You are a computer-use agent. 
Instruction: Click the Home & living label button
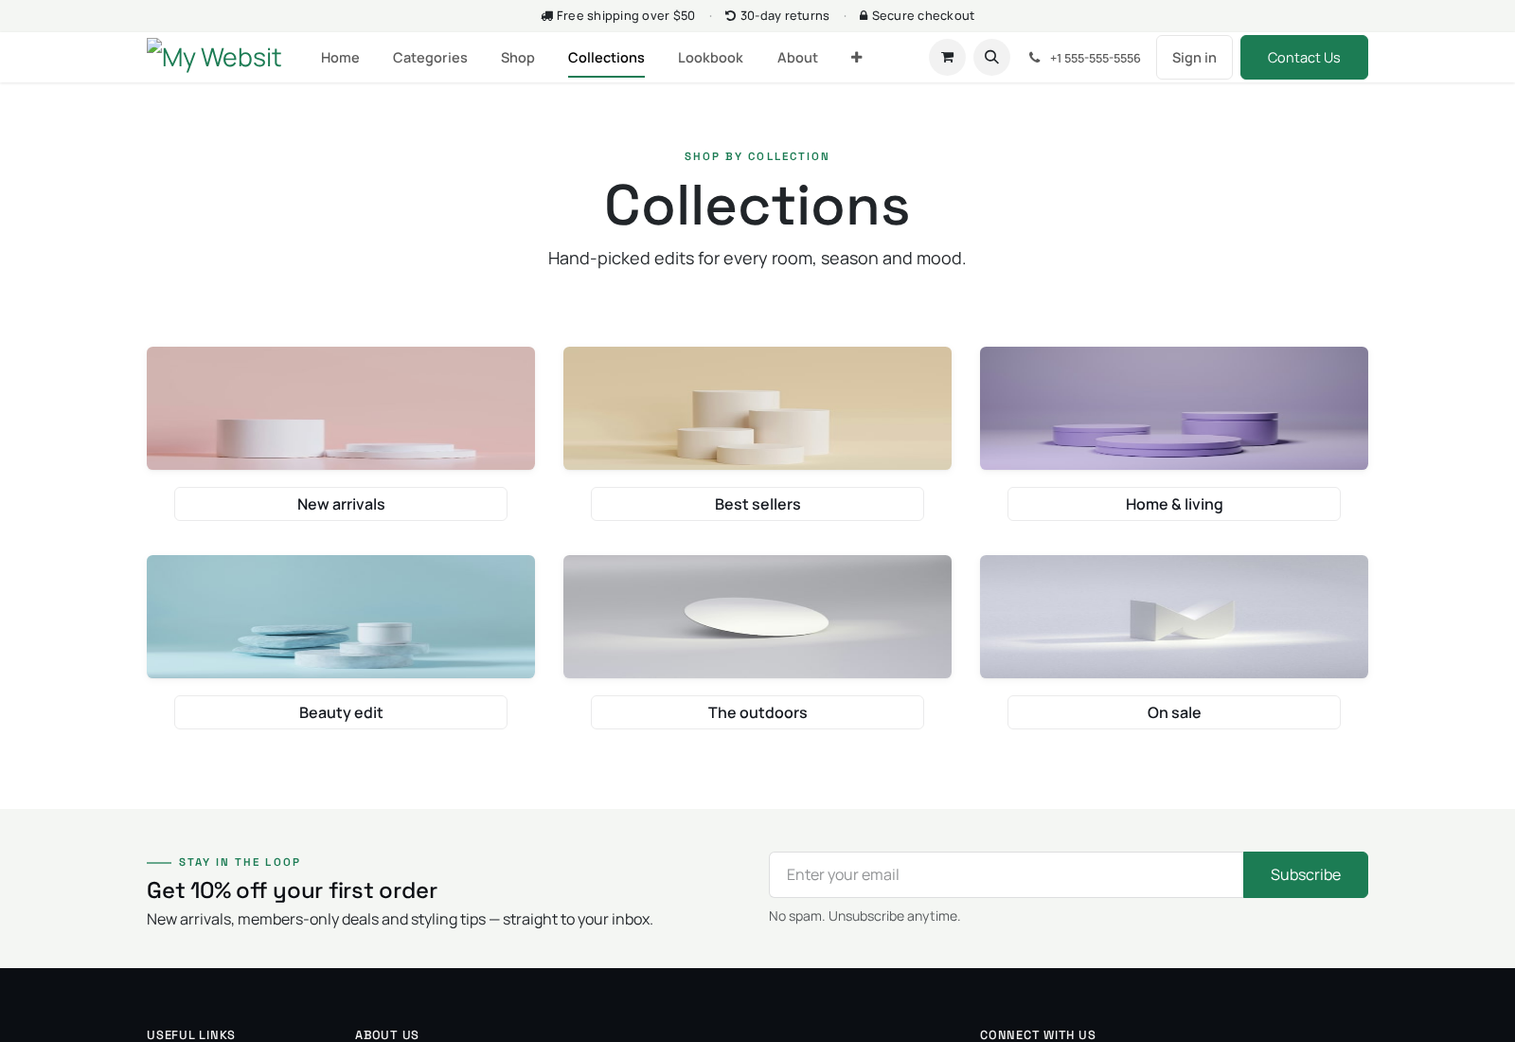pyautogui.click(x=1174, y=504)
